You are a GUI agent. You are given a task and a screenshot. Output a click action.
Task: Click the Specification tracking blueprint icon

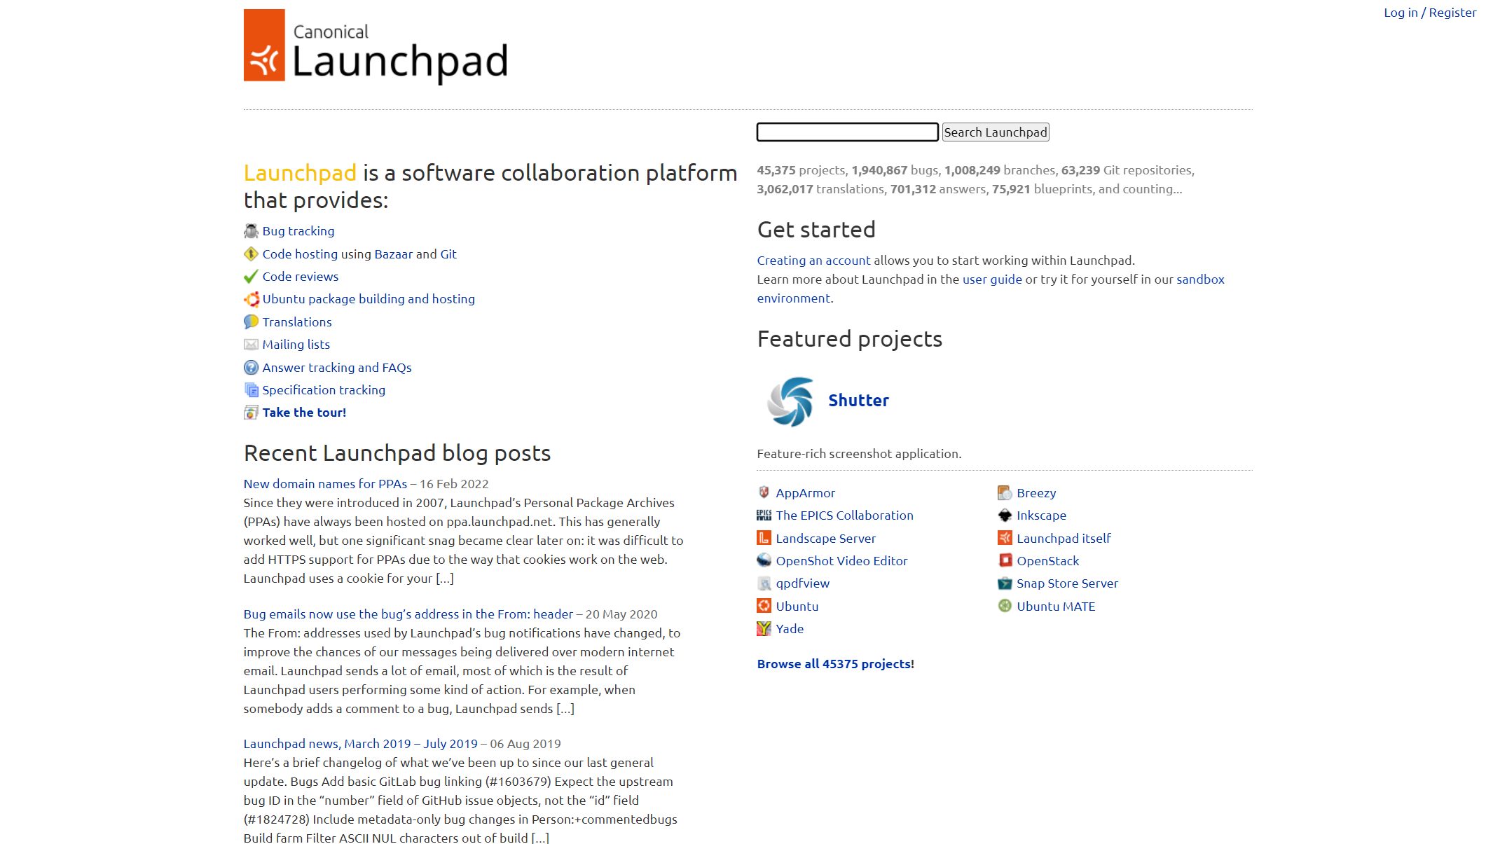251,390
